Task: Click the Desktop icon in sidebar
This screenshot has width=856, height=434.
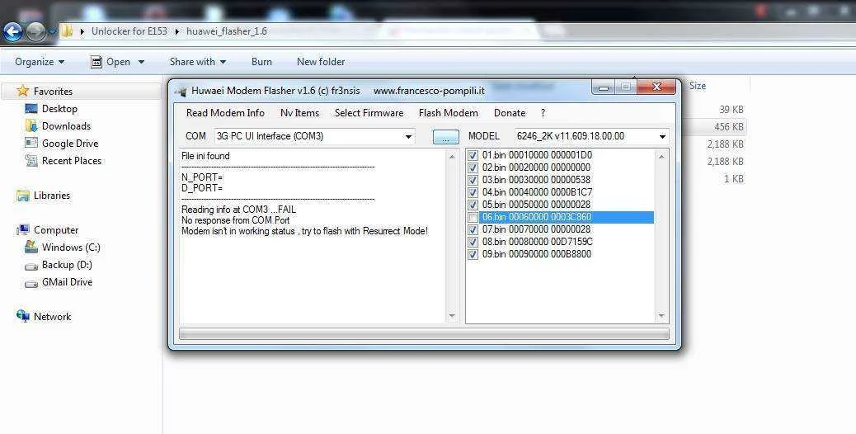Action: [x=31, y=109]
